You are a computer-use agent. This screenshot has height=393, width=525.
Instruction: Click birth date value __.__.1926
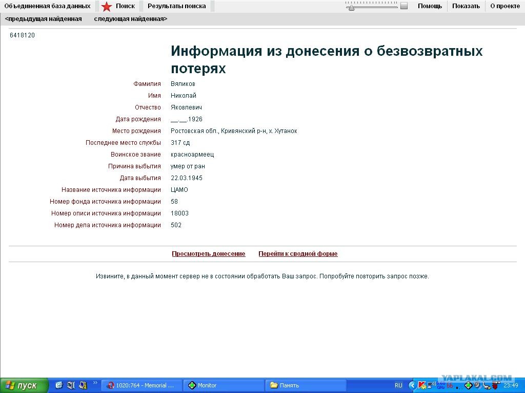point(187,119)
